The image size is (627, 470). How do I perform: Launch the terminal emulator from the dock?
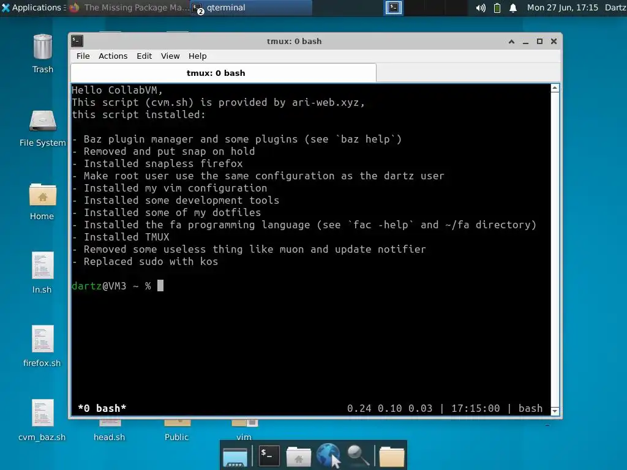(x=269, y=455)
